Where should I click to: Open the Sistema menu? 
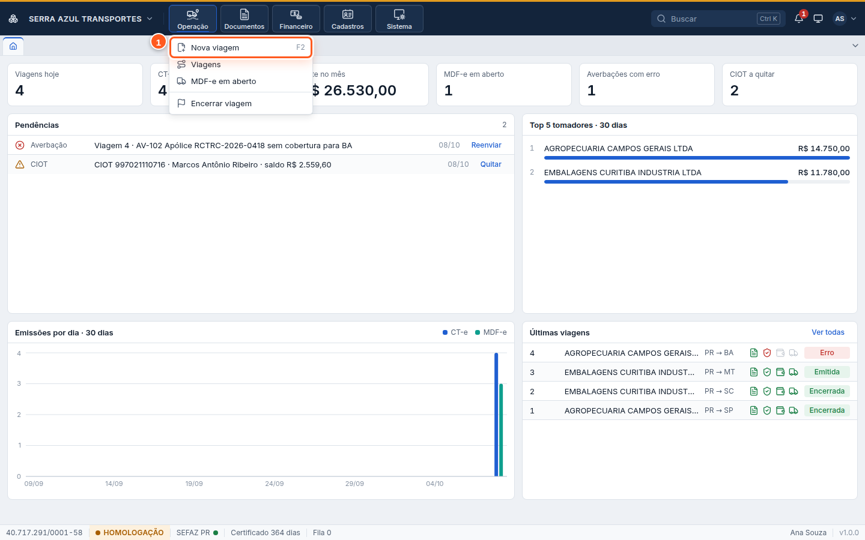point(399,19)
